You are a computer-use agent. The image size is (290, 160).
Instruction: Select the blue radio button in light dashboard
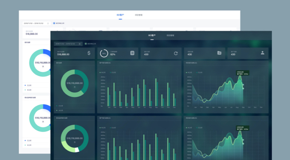(54, 23)
